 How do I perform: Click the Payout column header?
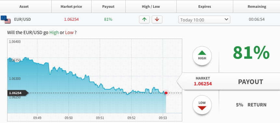pos(108,6)
